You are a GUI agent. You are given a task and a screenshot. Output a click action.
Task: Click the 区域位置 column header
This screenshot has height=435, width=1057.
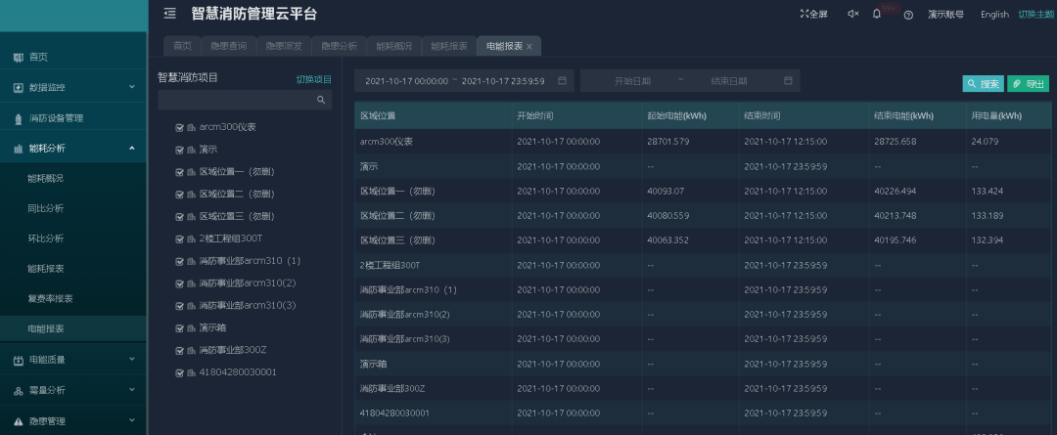click(378, 115)
